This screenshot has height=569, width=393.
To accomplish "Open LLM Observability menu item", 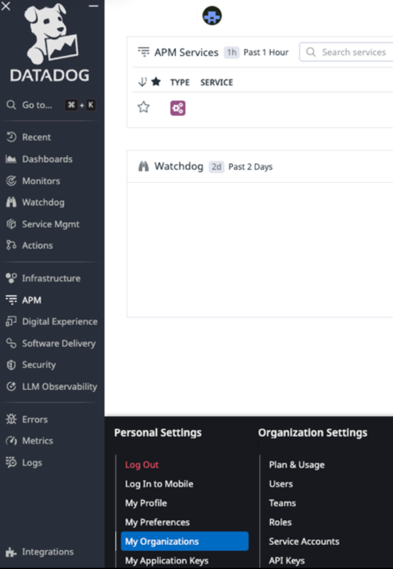I will 59,387.
